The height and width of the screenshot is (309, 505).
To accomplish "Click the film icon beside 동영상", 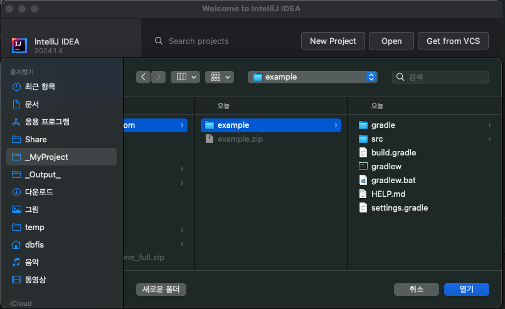I will point(16,280).
